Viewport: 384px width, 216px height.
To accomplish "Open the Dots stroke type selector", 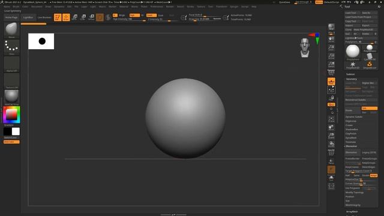I will point(11,47).
